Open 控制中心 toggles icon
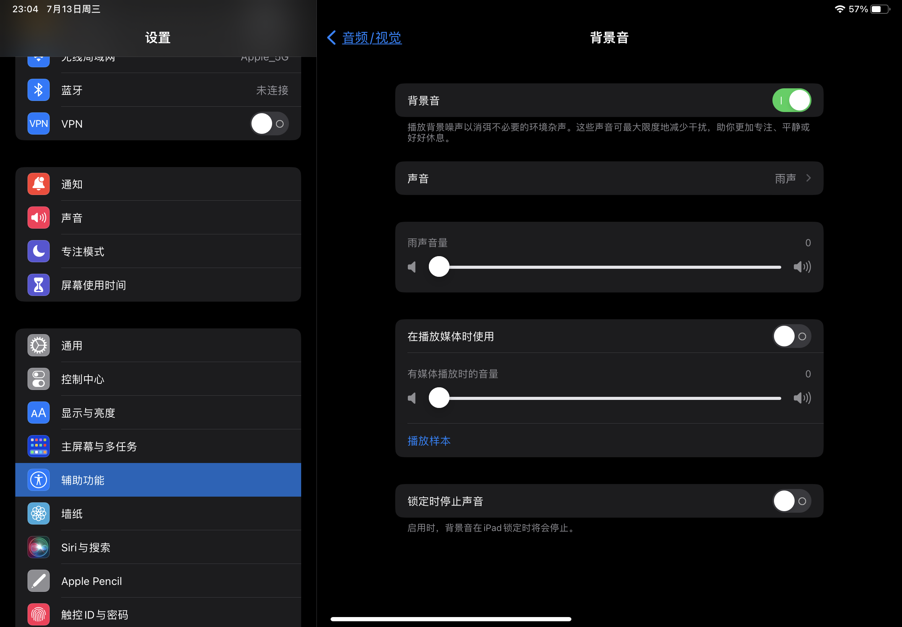This screenshot has width=902, height=627. pyautogui.click(x=39, y=379)
